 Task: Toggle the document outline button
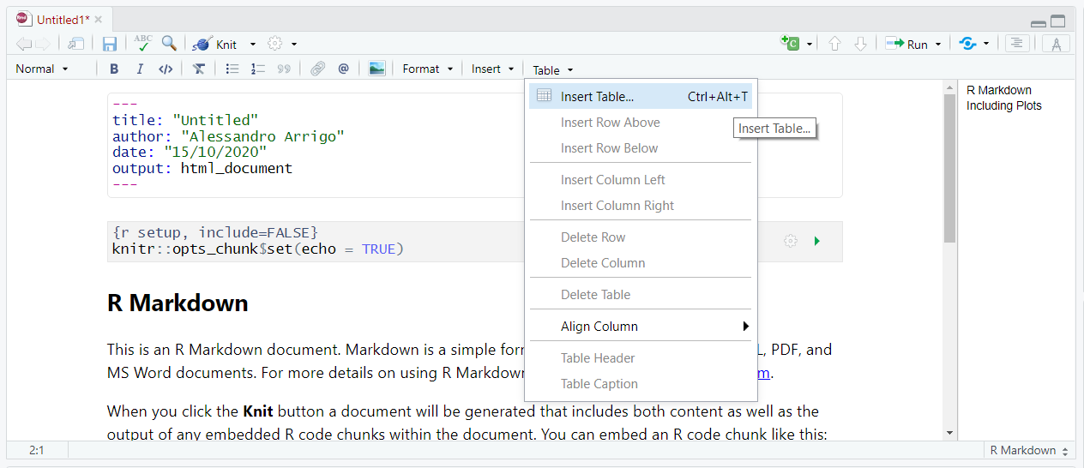[x=1017, y=44]
